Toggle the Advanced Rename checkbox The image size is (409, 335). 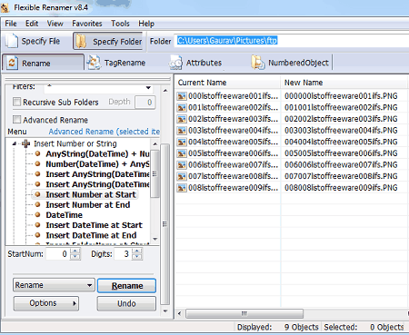pyautogui.click(x=16, y=119)
